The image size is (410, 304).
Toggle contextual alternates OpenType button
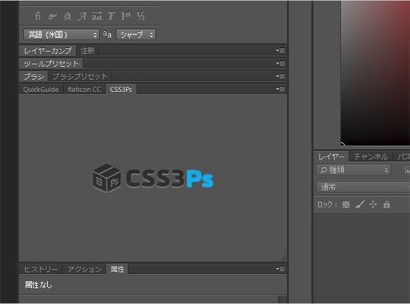pos(52,16)
